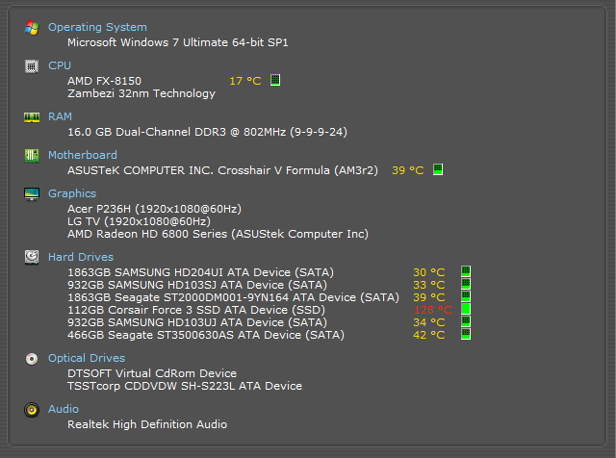Click the CPU chip icon
Viewport: 616px width, 458px height.
(x=32, y=66)
